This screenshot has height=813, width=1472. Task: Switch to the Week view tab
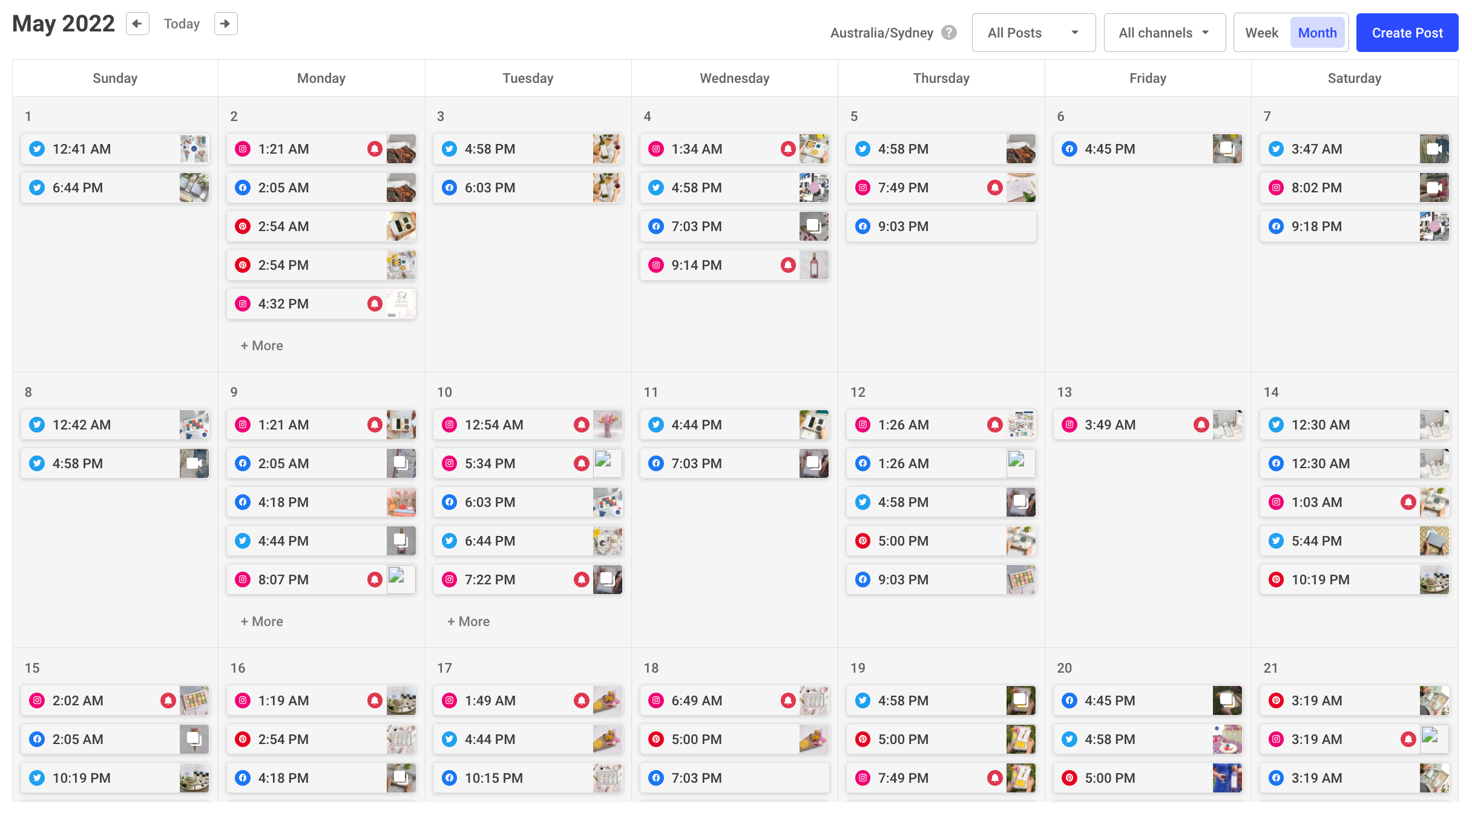[1261, 33]
